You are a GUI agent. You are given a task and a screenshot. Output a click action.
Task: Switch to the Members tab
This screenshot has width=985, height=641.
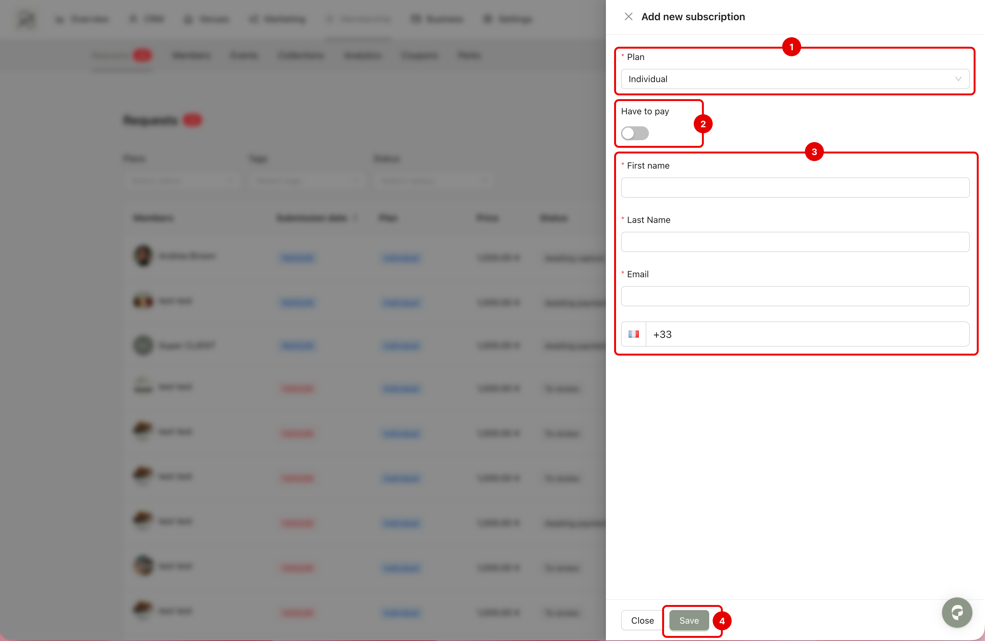(191, 55)
